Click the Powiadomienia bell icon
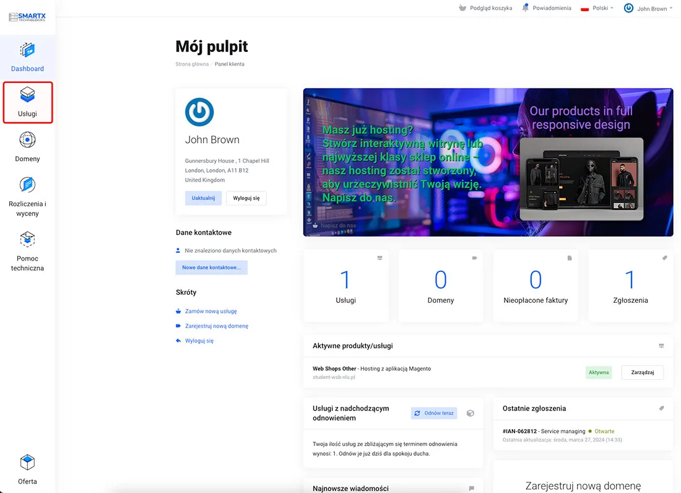 point(526,8)
